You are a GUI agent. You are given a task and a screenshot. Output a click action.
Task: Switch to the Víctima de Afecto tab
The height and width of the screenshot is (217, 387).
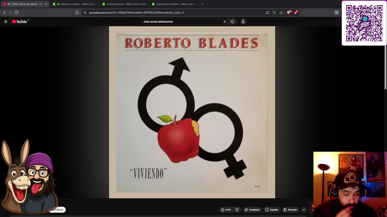pyautogui.click(x=25, y=4)
